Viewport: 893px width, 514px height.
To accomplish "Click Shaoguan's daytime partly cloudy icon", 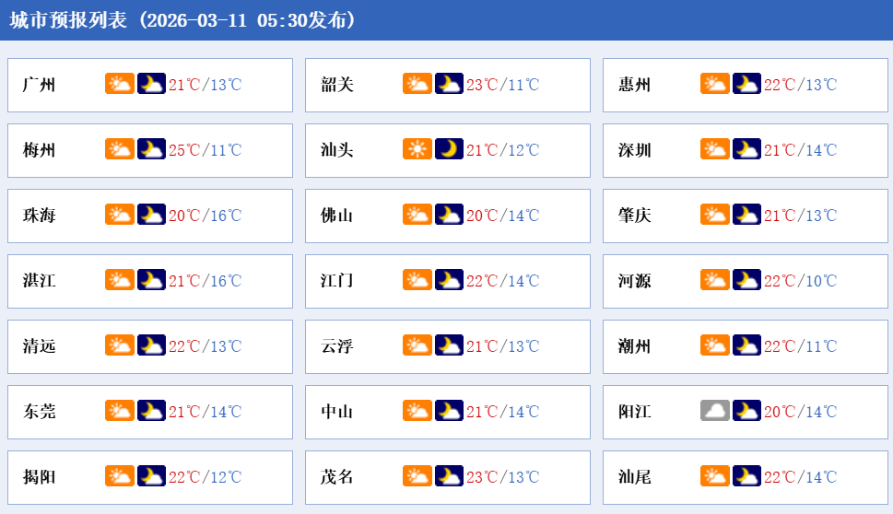I will point(417,85).
